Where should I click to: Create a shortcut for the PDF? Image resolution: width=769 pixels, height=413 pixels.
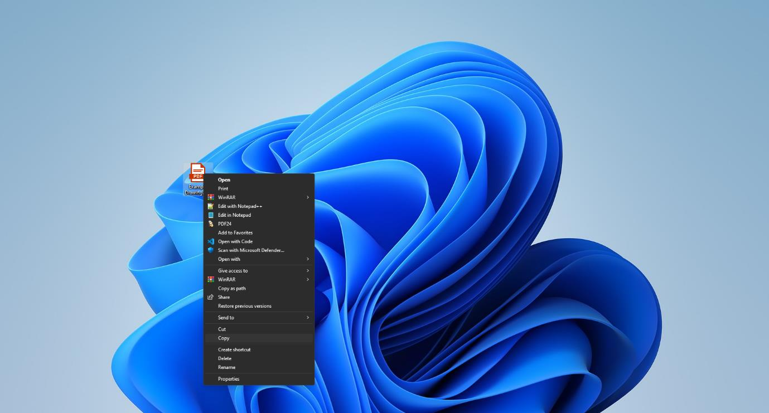[234, 349]
